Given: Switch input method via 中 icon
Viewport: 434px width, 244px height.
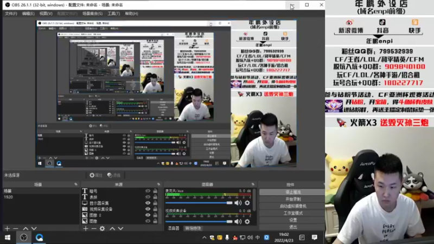Looking at the screenshot, I should coord(258,237).
